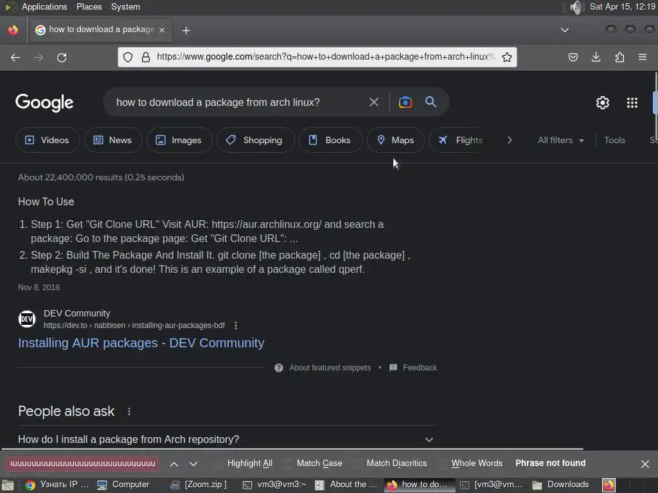Click the DEV Community site favicon
The height and width of the screenshot is (493, 658).
click(27, 319)
